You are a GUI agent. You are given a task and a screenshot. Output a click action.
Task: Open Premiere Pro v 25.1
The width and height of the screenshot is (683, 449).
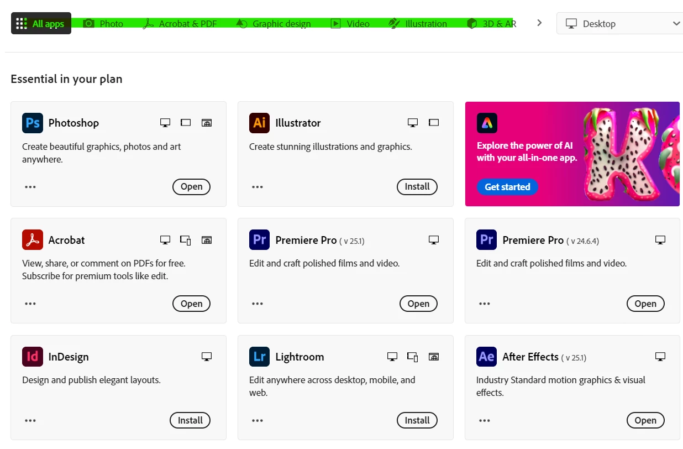[x=418, y=304]
